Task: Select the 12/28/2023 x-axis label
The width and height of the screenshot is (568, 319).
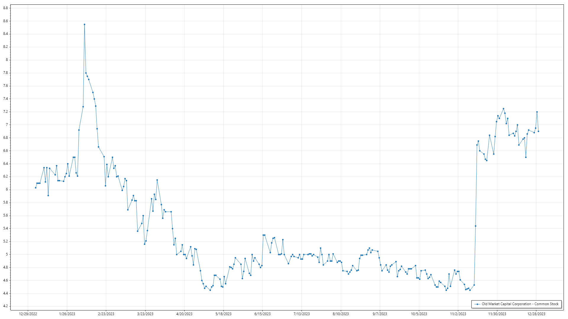Action: pos(536,314)
